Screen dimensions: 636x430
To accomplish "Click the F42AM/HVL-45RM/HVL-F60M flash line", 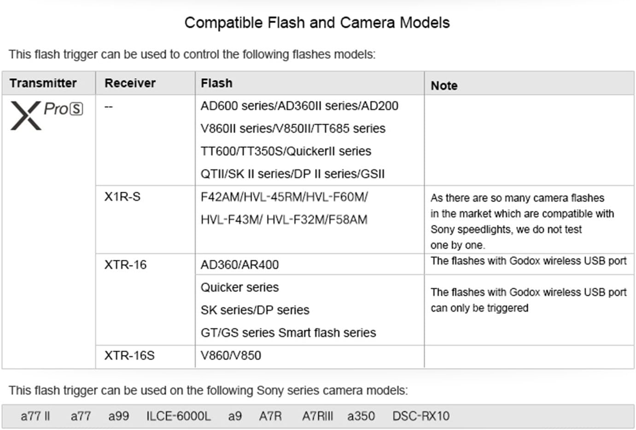I will pos(284,197).
